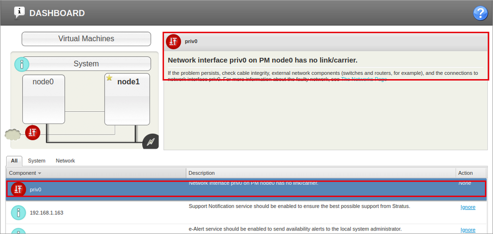Sort by Component column dropdown arrow
This screenshot has height=234, width=493.
(x=40, y=173)
